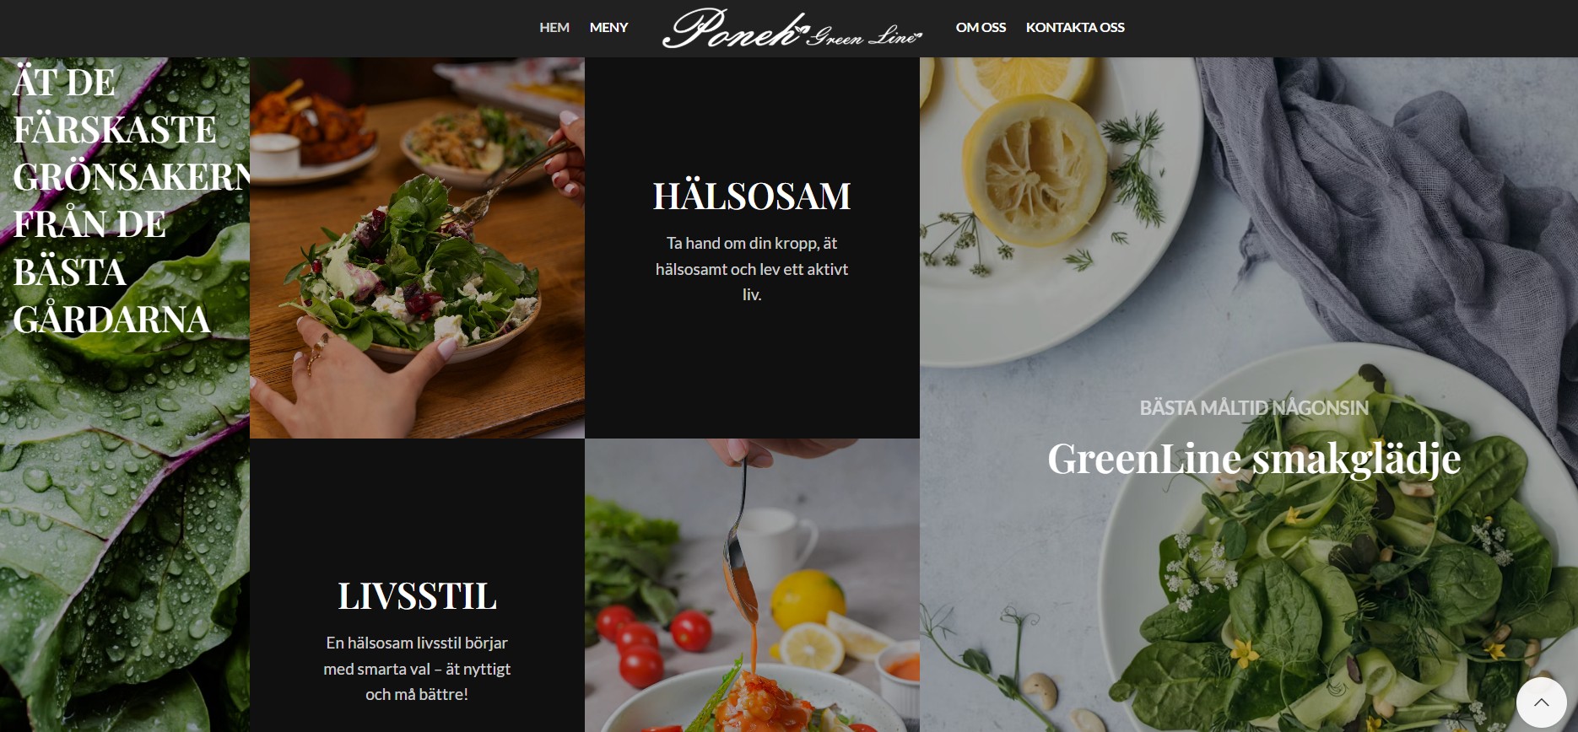
Task: Click the BÄSTA MÅLTID NÅGONSIN subtitle
Action: 1254,408
